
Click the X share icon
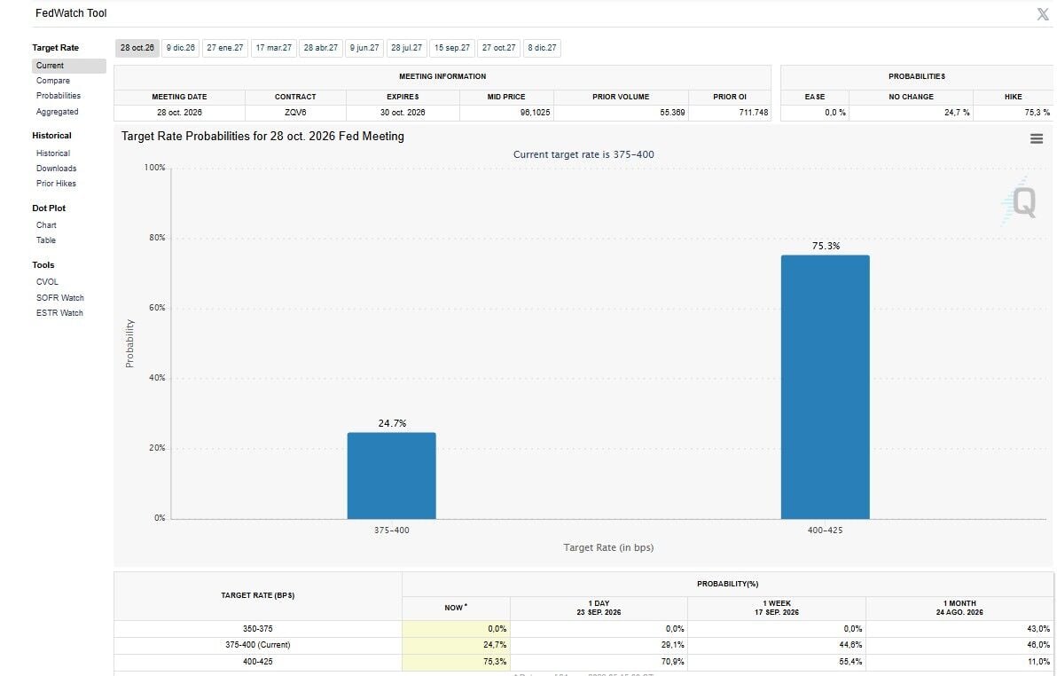click(x=1042, y=14)
